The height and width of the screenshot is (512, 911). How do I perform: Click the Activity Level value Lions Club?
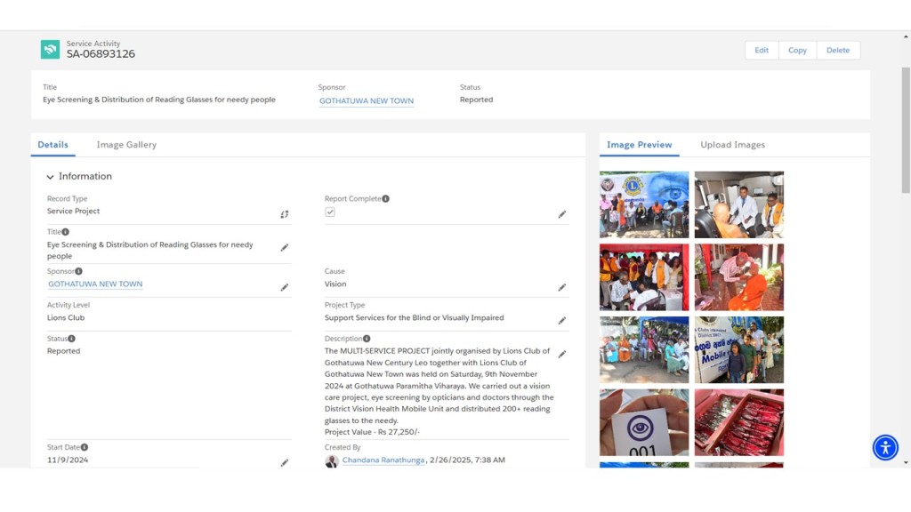[66, 317]
